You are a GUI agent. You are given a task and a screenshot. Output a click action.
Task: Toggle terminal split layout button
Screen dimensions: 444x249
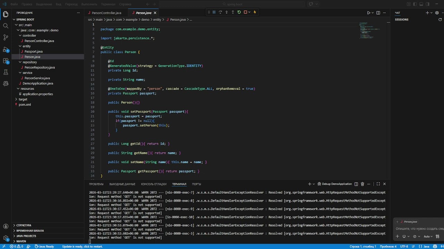point(356,184)
